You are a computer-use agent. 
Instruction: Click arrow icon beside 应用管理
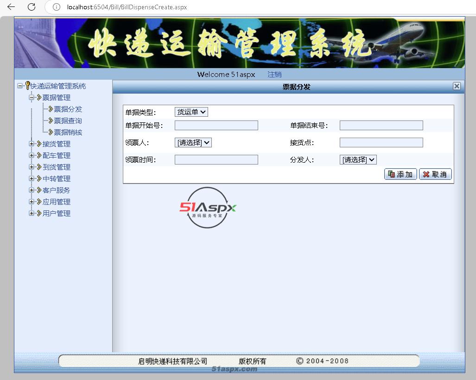[x=39, y=202]
